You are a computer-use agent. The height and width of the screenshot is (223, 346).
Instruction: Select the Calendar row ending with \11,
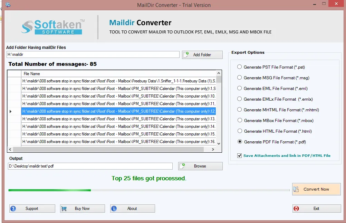tap(118, 103)
